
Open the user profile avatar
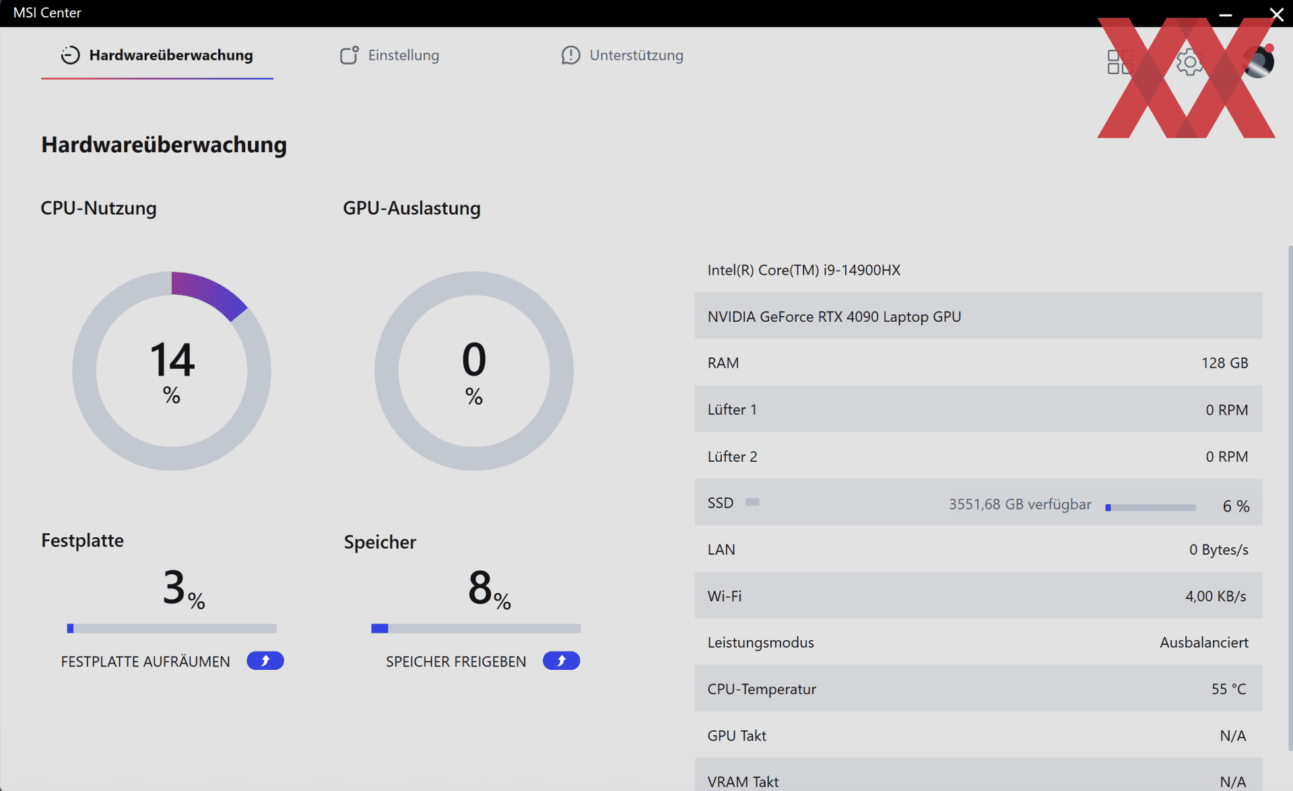click(1258, 62)
